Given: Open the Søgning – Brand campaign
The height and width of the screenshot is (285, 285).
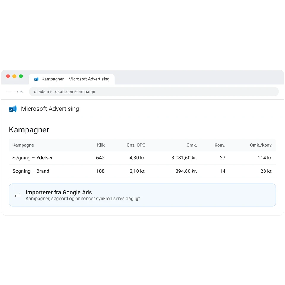Looking at the screenshot, I should [31, 171].
